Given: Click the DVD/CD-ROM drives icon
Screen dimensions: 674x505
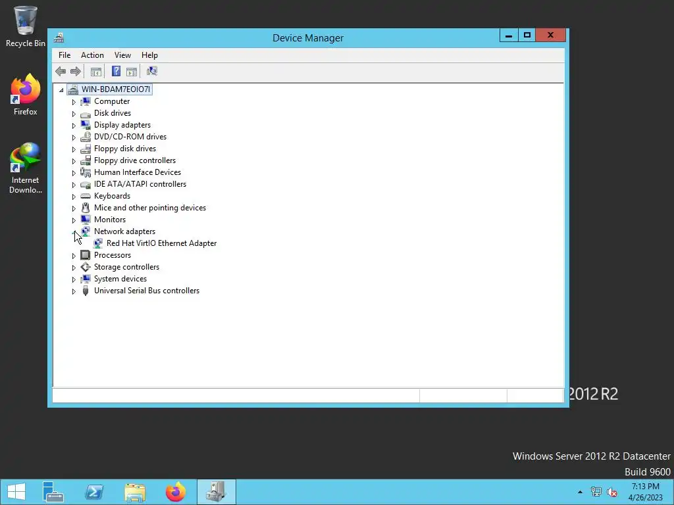Looking at the screenshot, I should 86,137.
